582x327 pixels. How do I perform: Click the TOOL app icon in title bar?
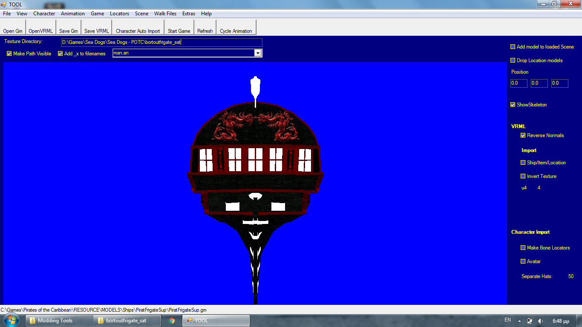(4, 4)
